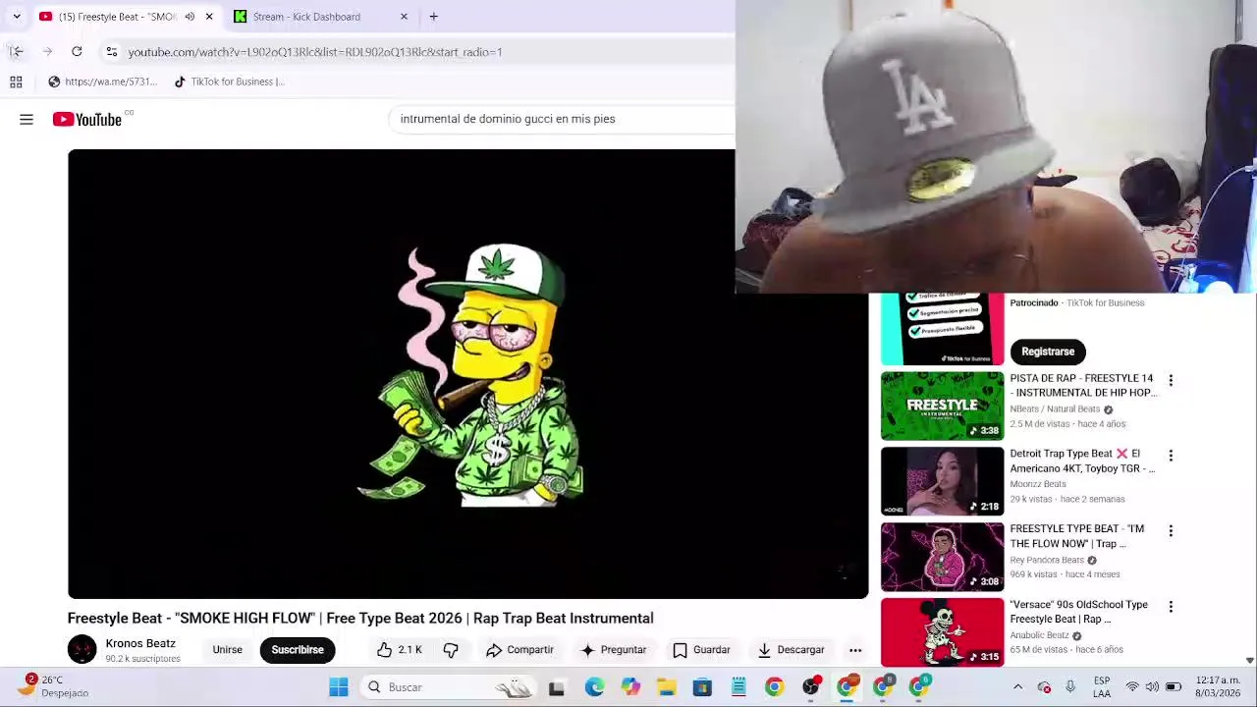This screenshot has width=1257, height=707.
Task: Open the TikTok for Business ad thumbnail
Action: [943, 329]
